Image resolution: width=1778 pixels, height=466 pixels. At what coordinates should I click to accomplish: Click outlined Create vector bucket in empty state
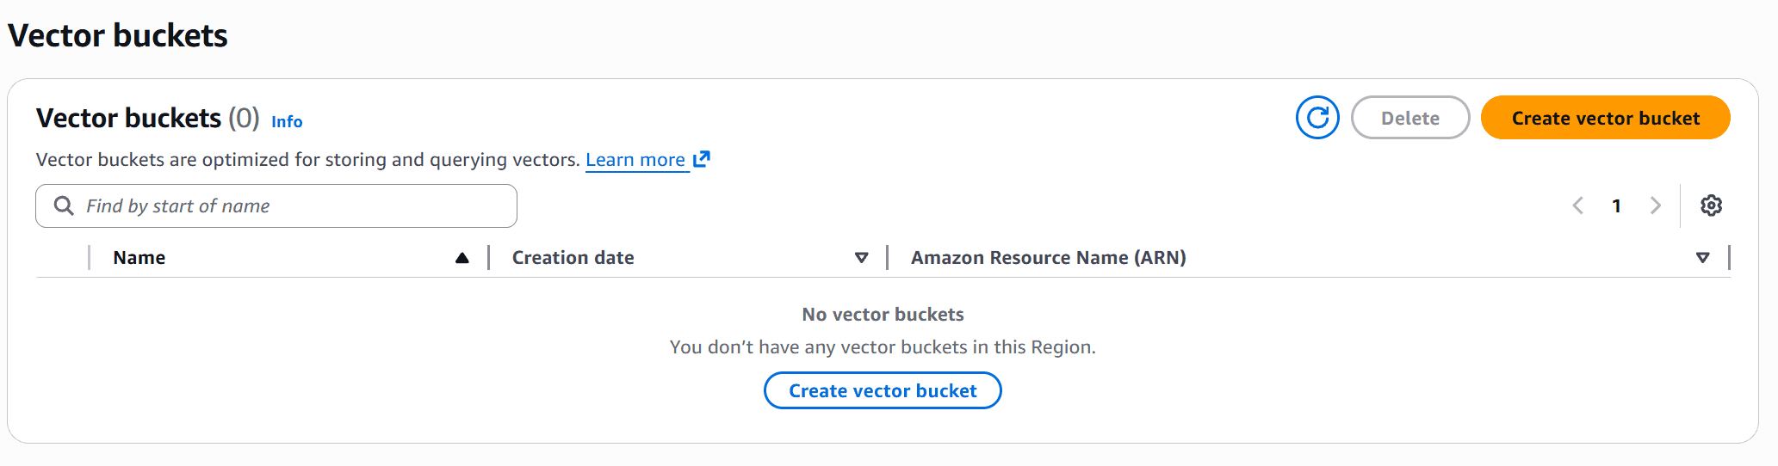tap(883, 390)
